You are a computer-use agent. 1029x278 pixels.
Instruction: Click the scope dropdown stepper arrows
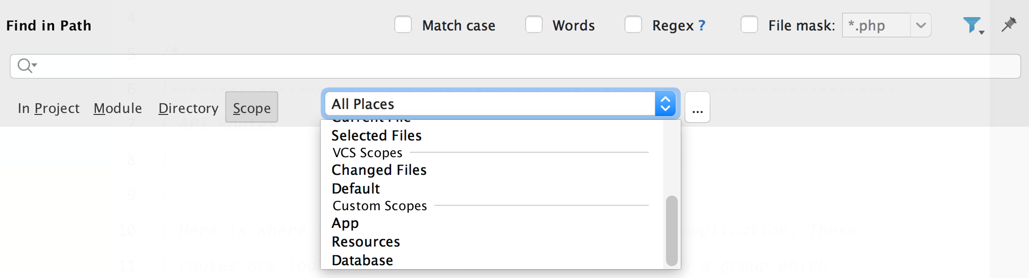click(666, 104)
